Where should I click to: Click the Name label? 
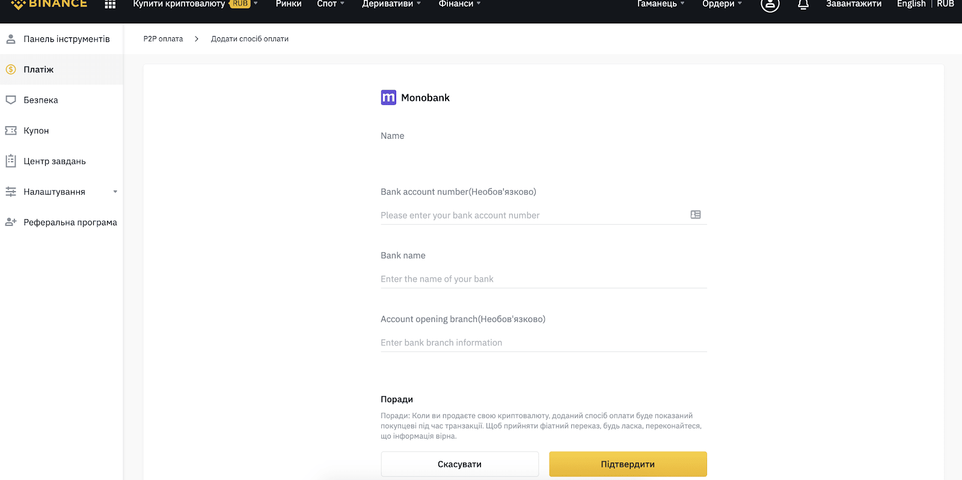click(392, 136)
